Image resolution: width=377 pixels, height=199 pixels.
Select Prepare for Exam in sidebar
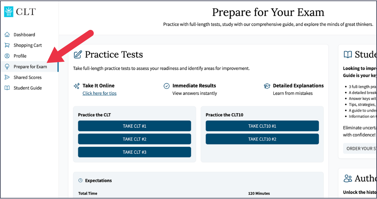point(29,67)
